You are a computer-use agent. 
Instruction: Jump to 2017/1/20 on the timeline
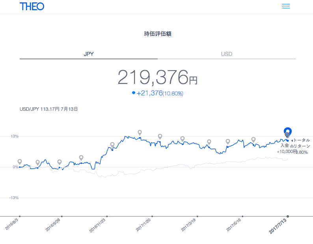[152, 216]
